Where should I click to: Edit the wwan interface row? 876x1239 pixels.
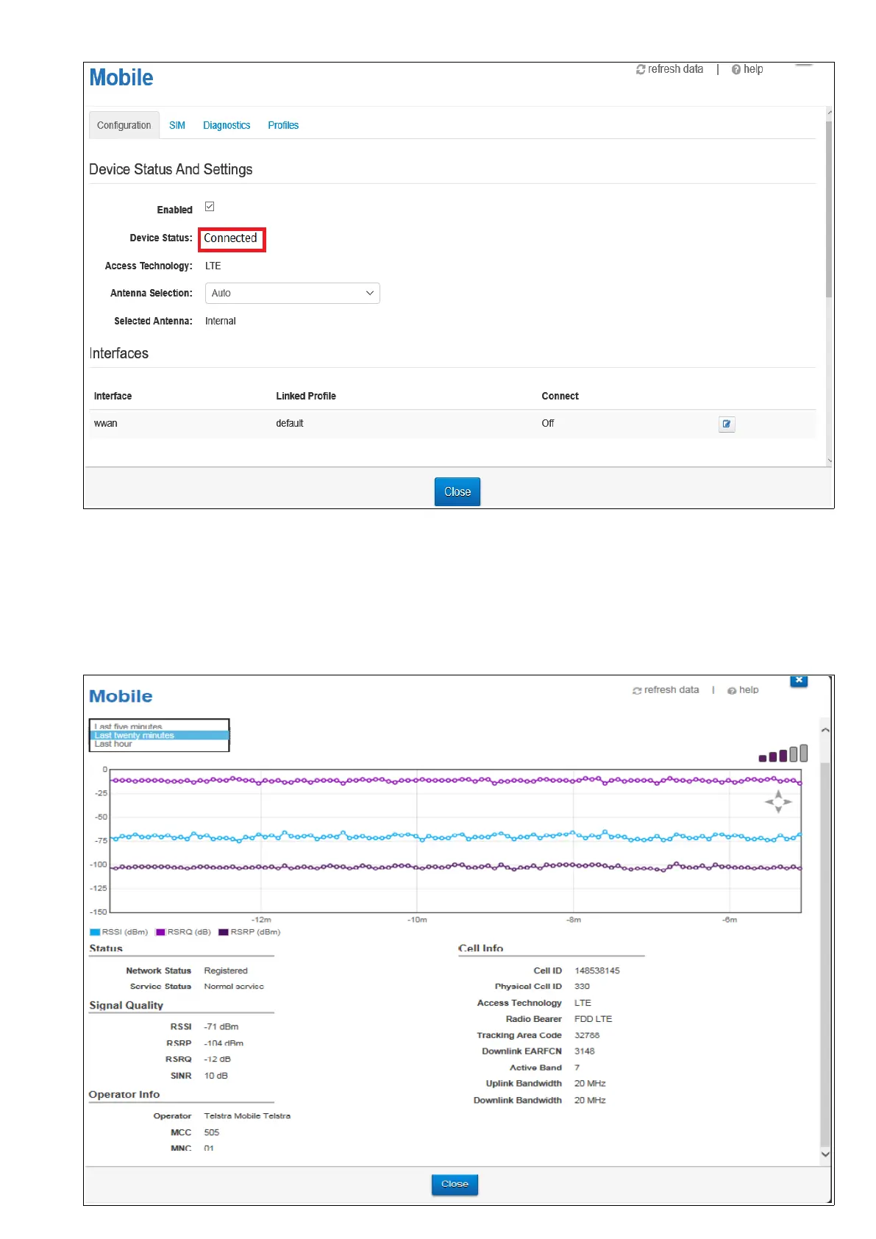[x=727, y=424]
